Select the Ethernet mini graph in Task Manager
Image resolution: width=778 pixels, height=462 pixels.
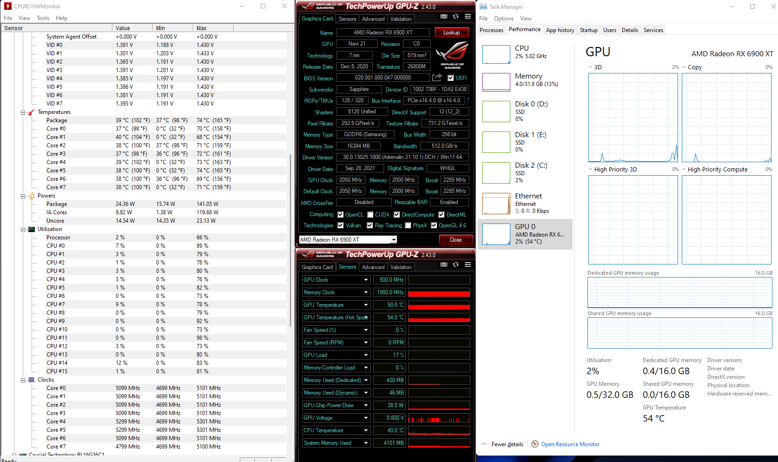pyautogui.click(x=496, y=204)
